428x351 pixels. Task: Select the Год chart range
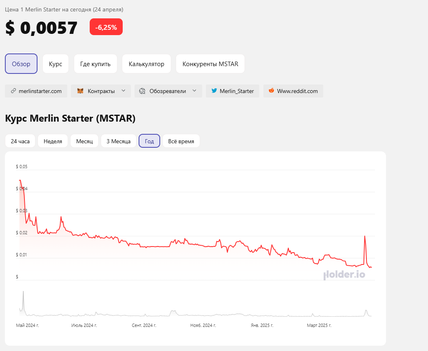point(149,141)
